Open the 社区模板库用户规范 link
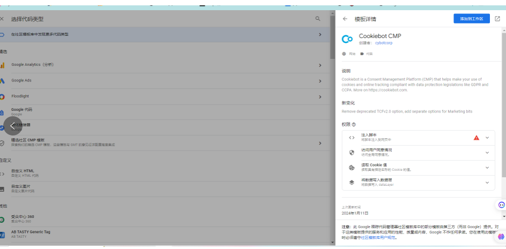 point(378,238)
